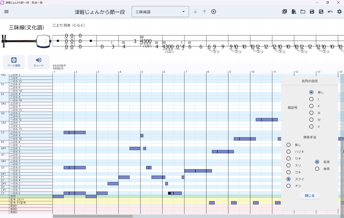This screenshot has width=344, height=218.
Task: Save the score with the floppy disk icon
Action: [x=312, y=12]
